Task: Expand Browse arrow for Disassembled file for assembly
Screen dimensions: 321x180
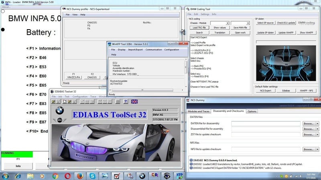Action: pos(317,129)
